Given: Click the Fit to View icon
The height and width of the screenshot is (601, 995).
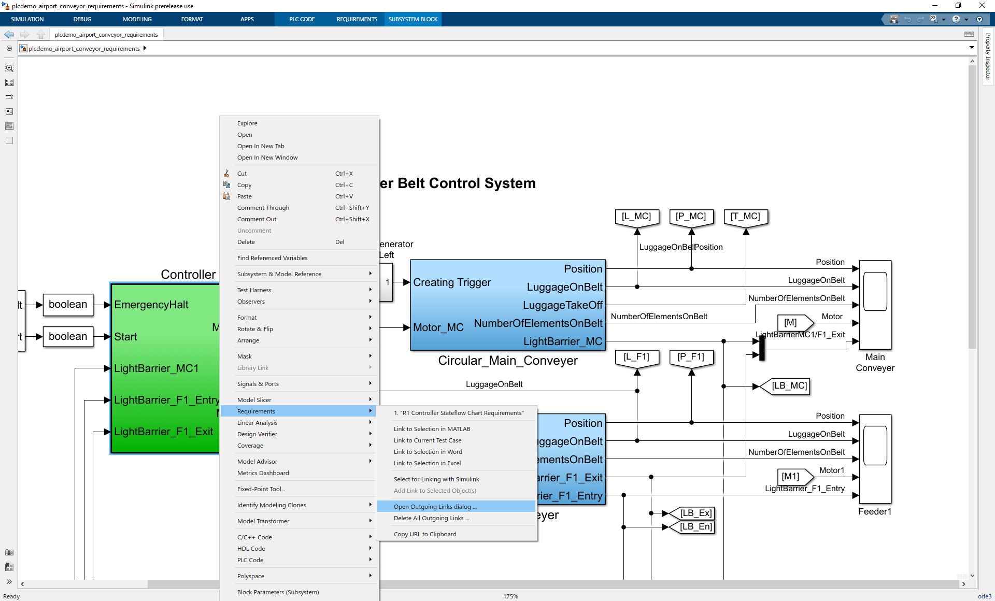Looking at the screenshot, I should (x=9, y=82).
